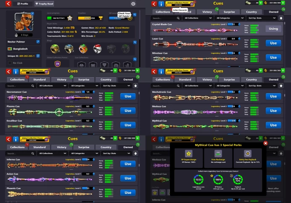Open All Categories dropdown in Inferno Cue panel
The width and height of the screenshot is (291, 203).
(84, 154)
